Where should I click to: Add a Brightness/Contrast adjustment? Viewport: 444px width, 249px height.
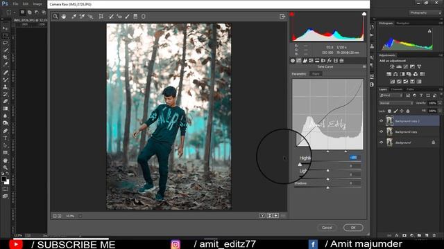(x=392, y=66)
